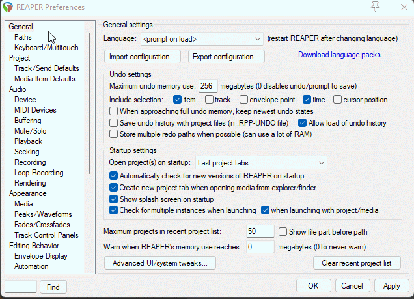
Task: Toggle Create new project tab when opening media
Action: point(113,187)
